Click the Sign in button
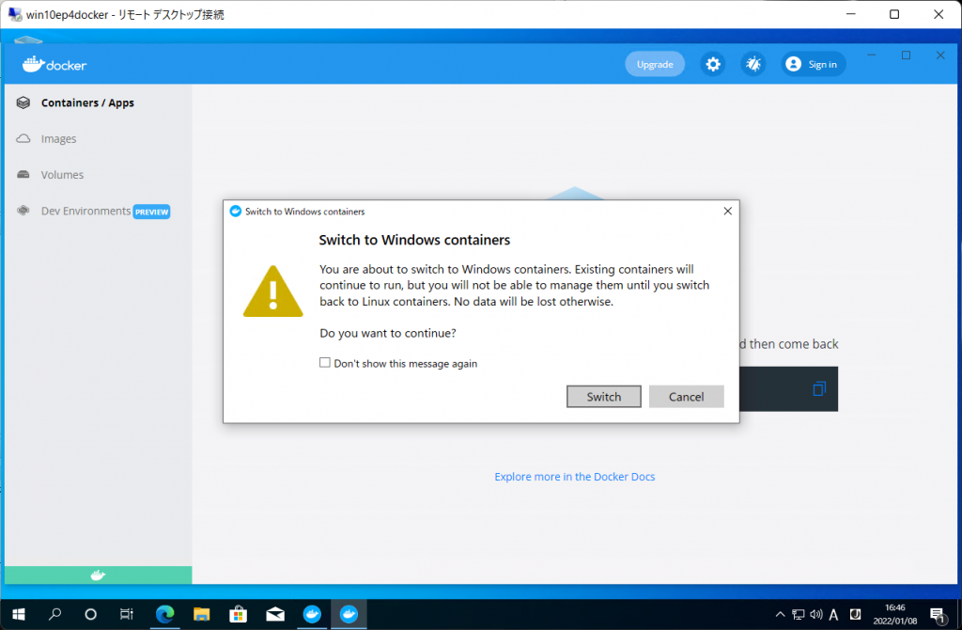 coord(814,64)
